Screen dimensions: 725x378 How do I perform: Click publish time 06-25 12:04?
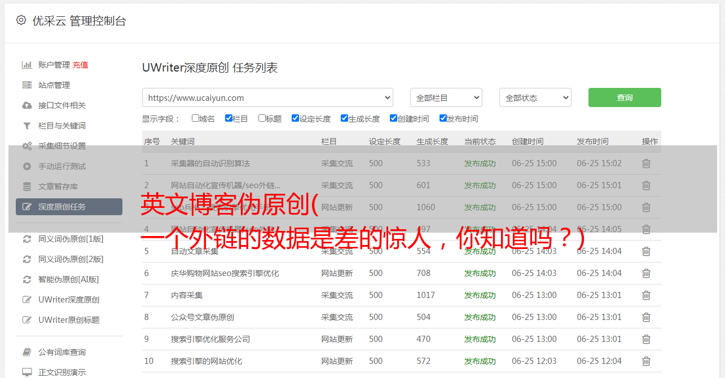[x=599, y=361]
